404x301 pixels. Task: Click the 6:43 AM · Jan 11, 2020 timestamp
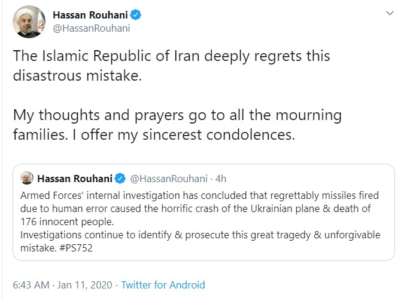(x=63, y=285)
